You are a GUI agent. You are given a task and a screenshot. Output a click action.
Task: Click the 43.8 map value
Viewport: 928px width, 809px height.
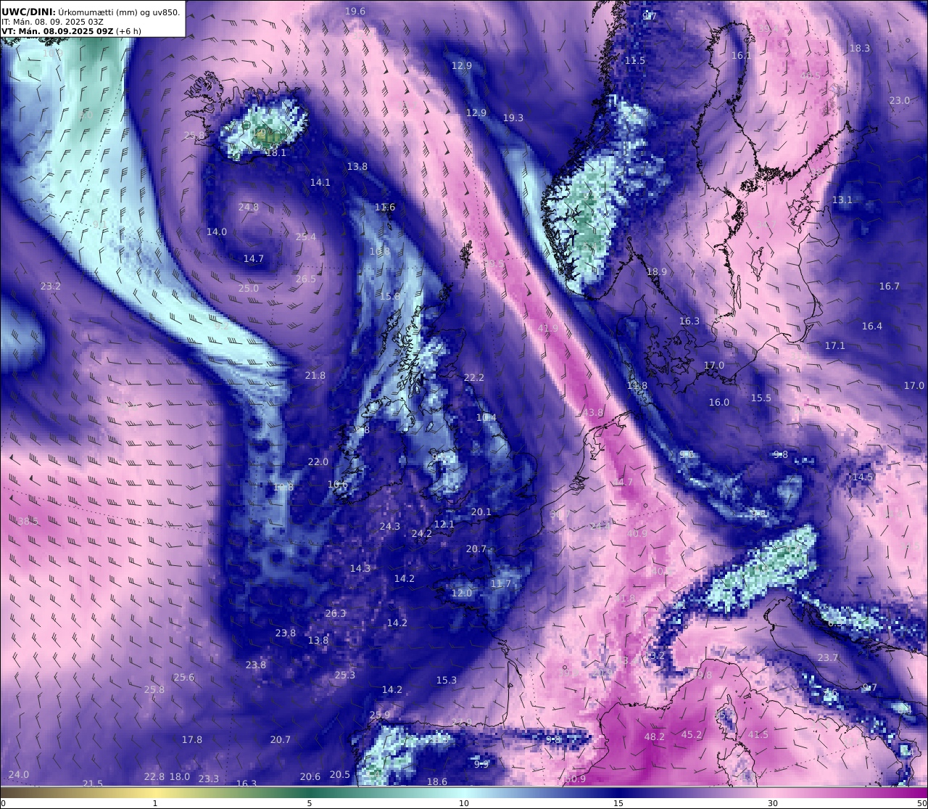click(x=592, y=412)
